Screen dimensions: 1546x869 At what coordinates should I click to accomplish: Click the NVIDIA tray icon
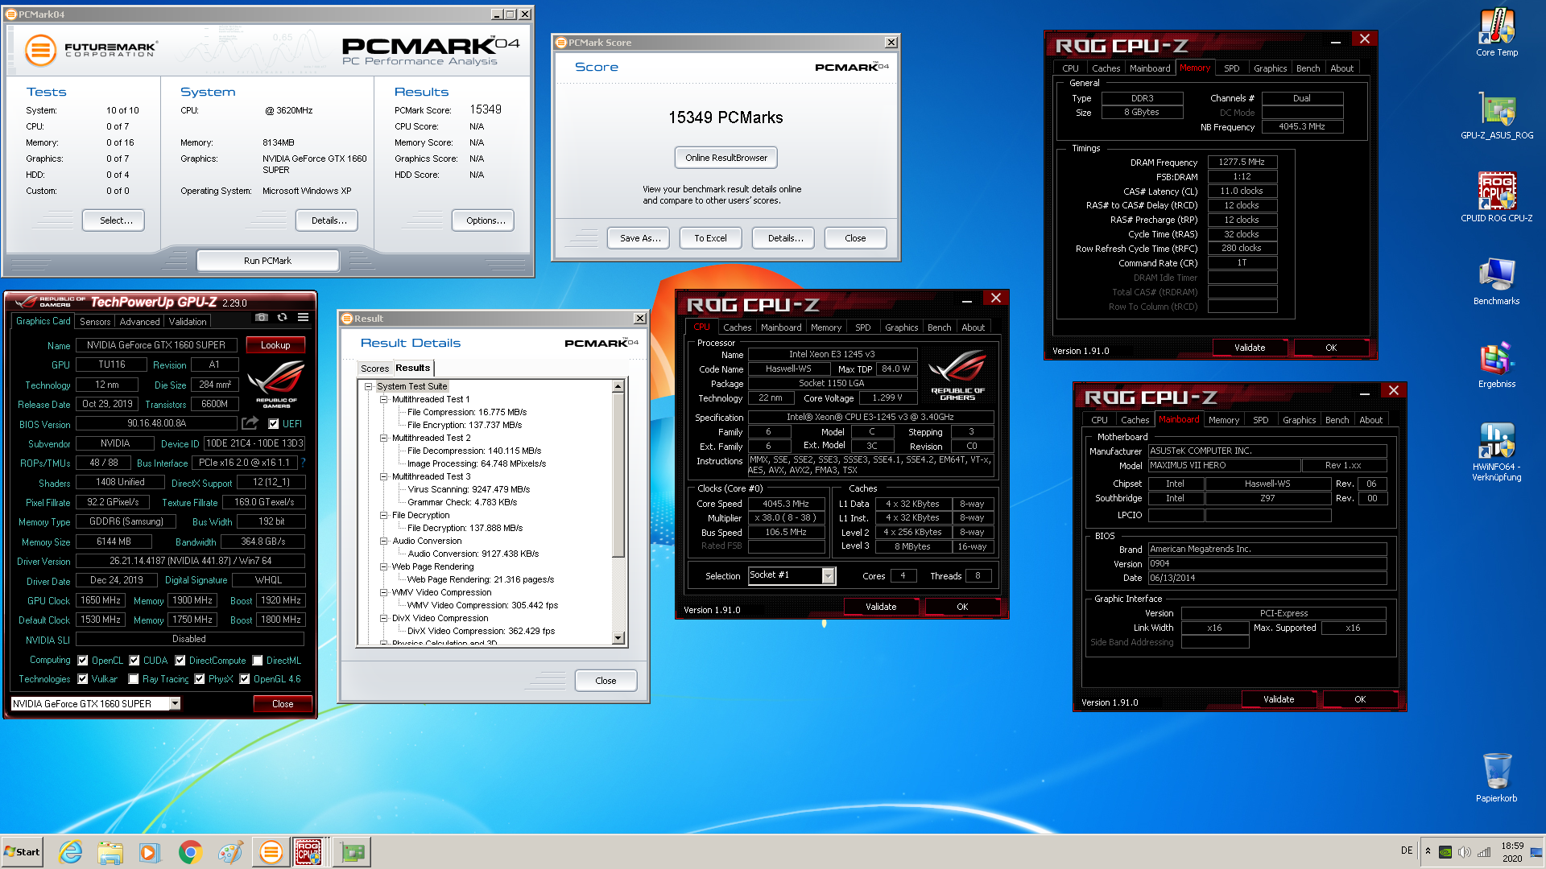1445,852
